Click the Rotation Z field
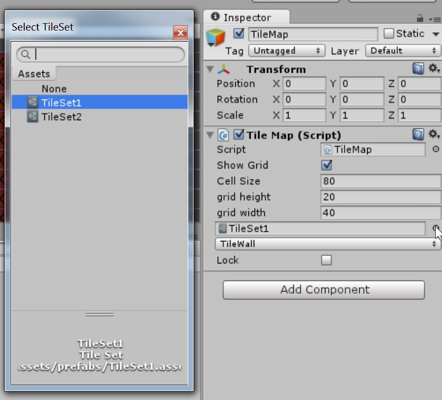 tap(420, 100)
